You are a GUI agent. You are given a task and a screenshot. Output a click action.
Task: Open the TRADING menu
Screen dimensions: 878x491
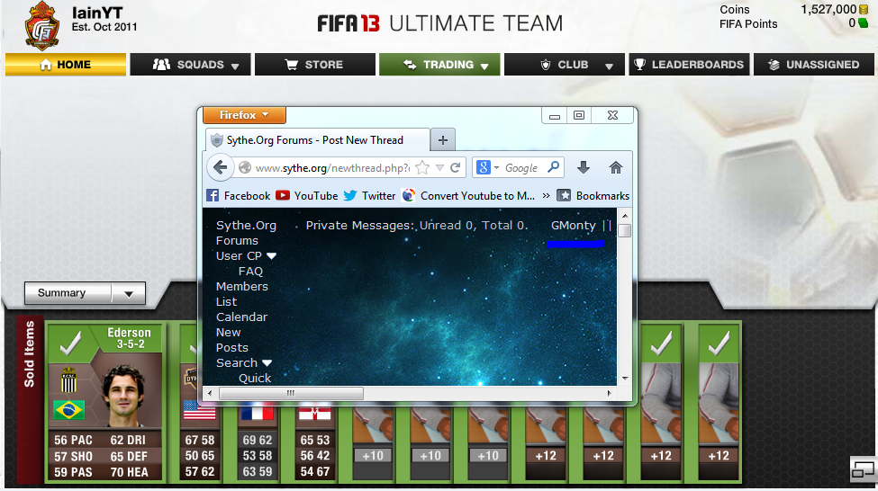coord(439,65)
